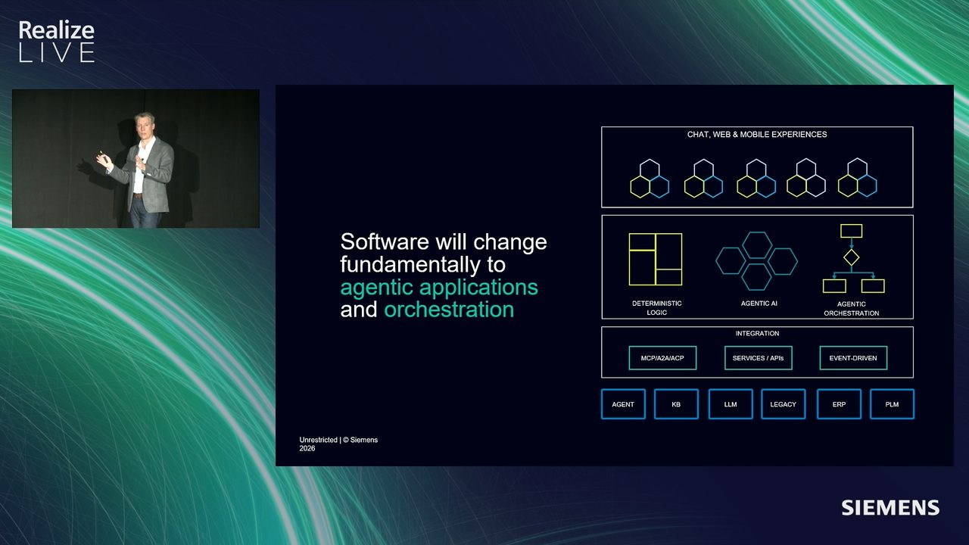The width and height of the screenshot is (969, 545).
Task: Click the LEGACY box
Action: [x=784, y=404]
